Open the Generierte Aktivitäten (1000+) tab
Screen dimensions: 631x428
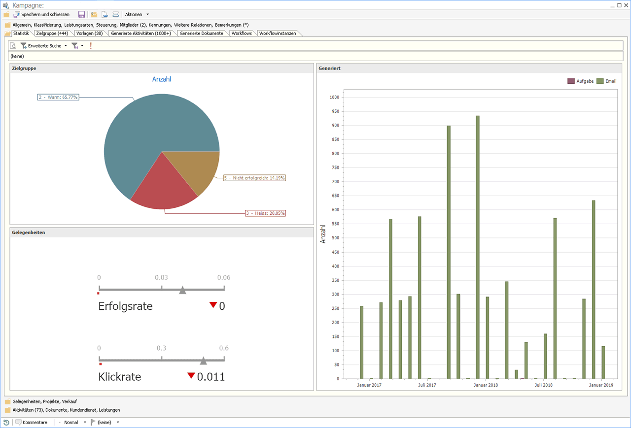141,33
